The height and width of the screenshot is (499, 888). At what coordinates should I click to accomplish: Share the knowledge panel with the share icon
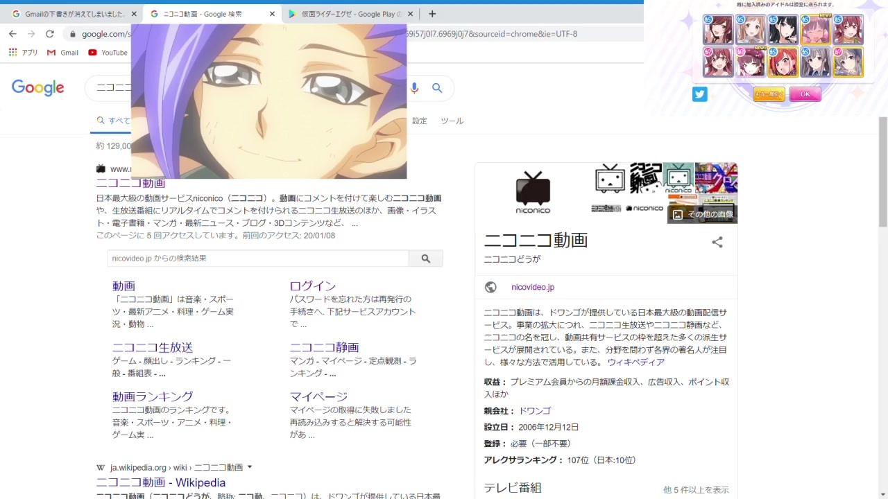click(x=717, y=242)
